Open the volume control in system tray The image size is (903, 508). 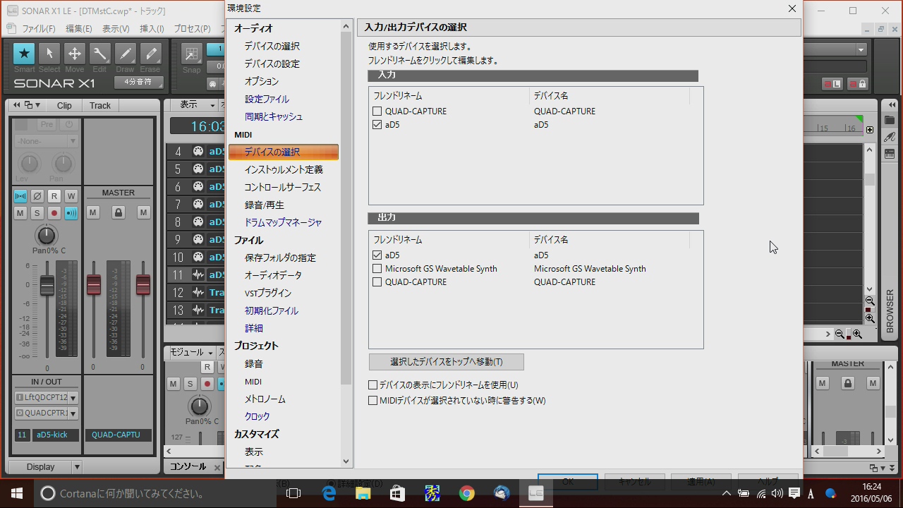pos(777,493)
